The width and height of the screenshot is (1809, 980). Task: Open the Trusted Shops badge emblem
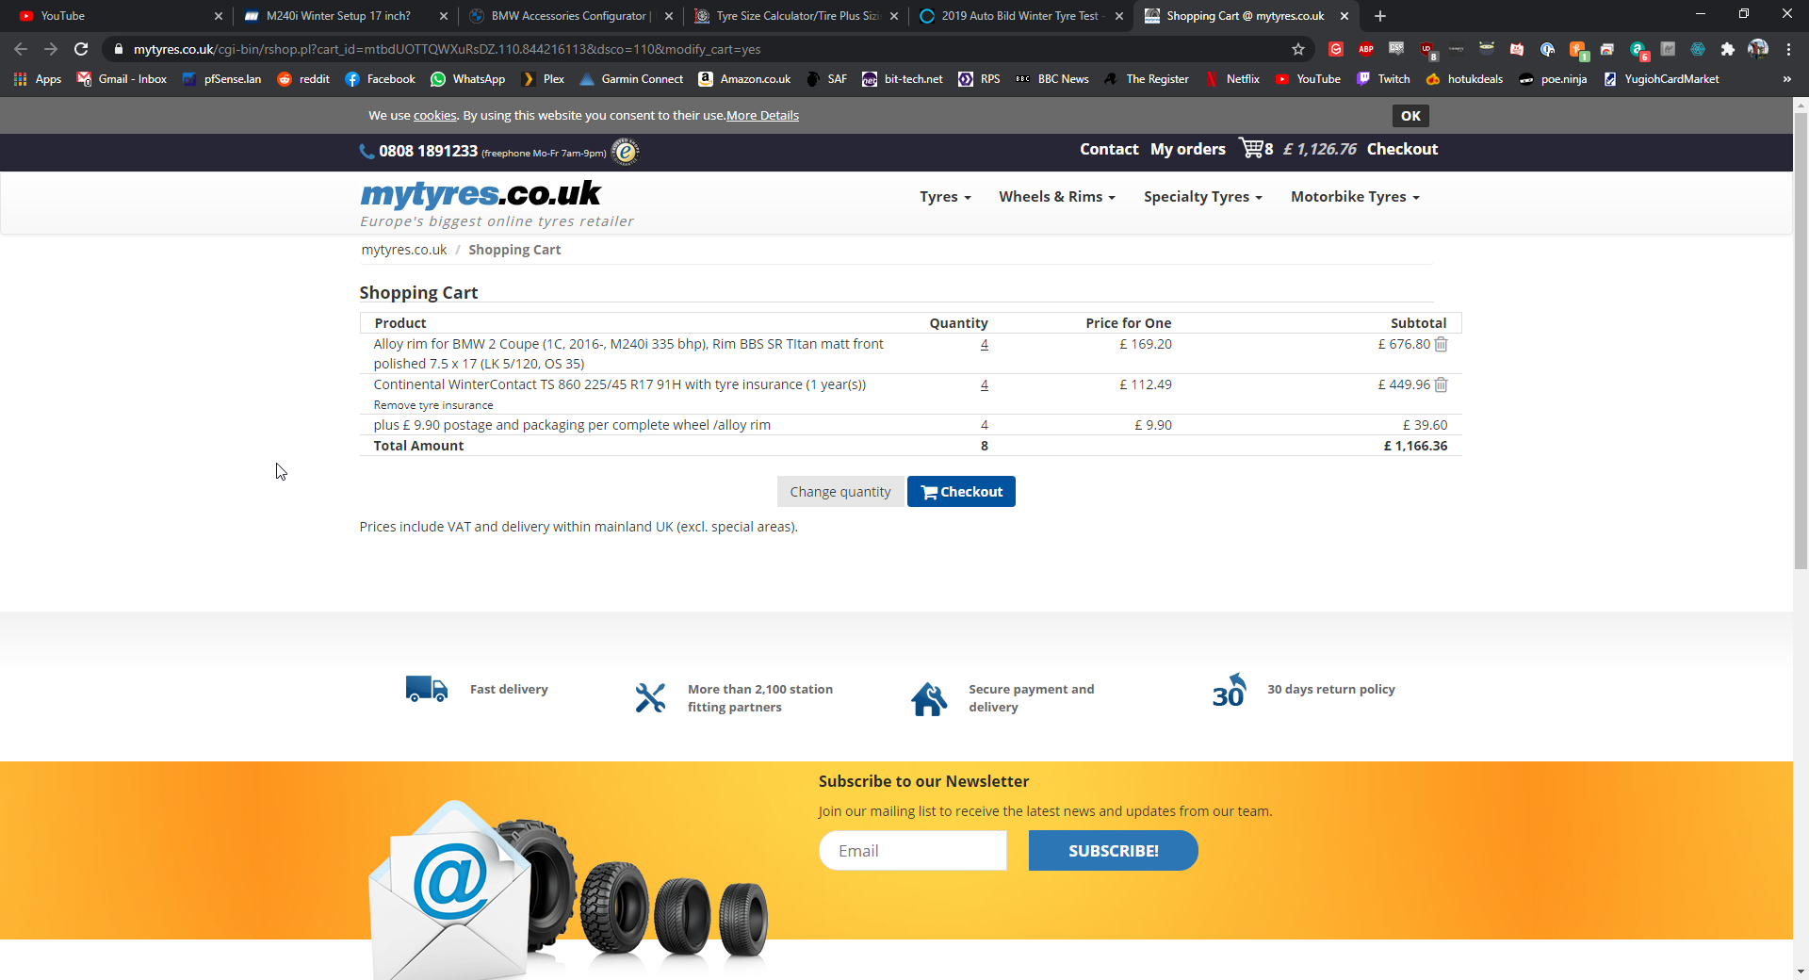(625, 151)
